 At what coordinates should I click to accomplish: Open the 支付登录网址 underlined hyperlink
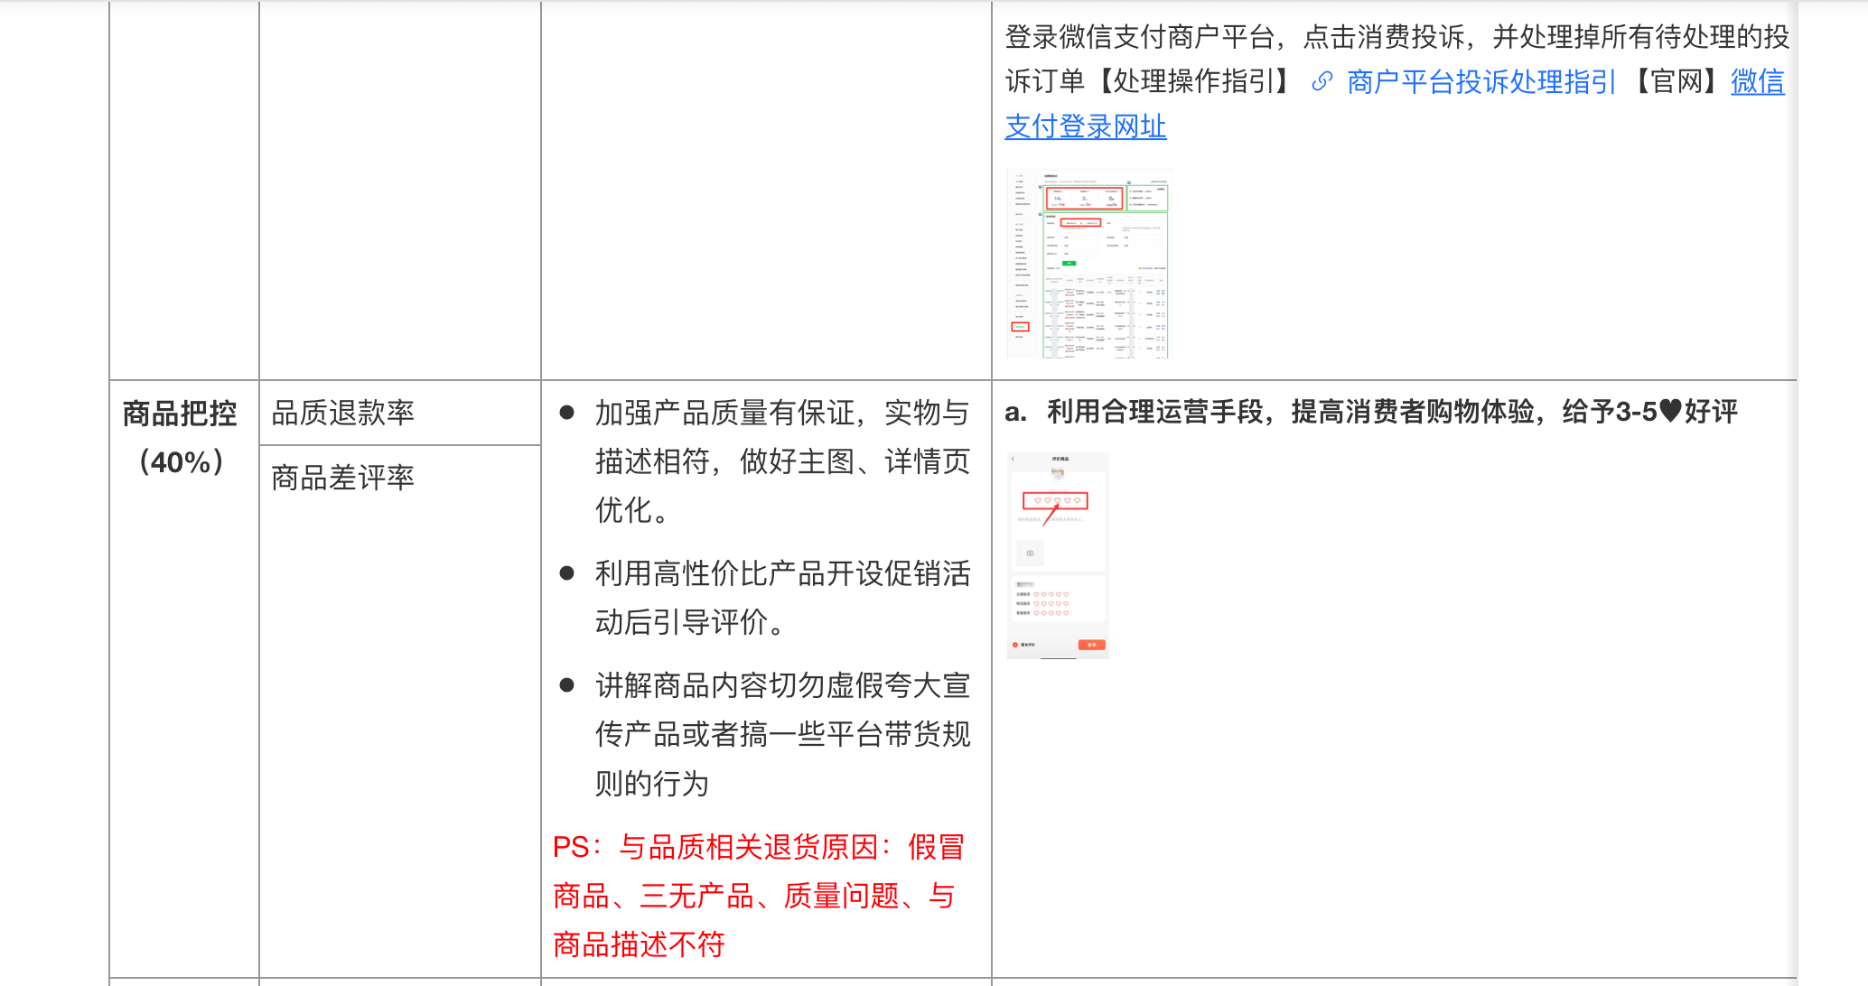tap(1086, 126)
